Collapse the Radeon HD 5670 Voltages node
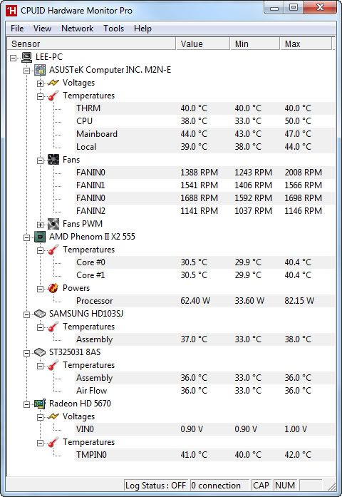 tap(40, 417)
